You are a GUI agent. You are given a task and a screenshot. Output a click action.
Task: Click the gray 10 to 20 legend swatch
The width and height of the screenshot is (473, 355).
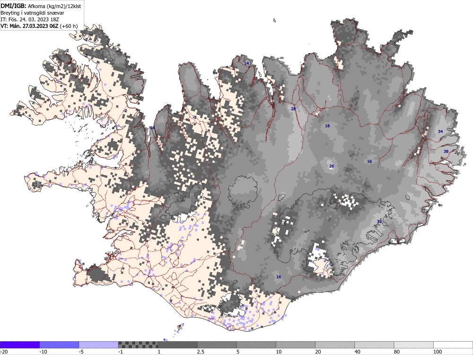296,345
